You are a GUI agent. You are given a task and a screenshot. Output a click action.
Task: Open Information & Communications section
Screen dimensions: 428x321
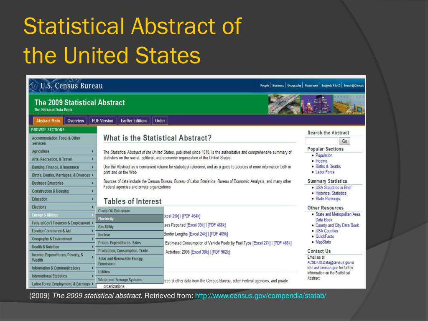[63, 268]
